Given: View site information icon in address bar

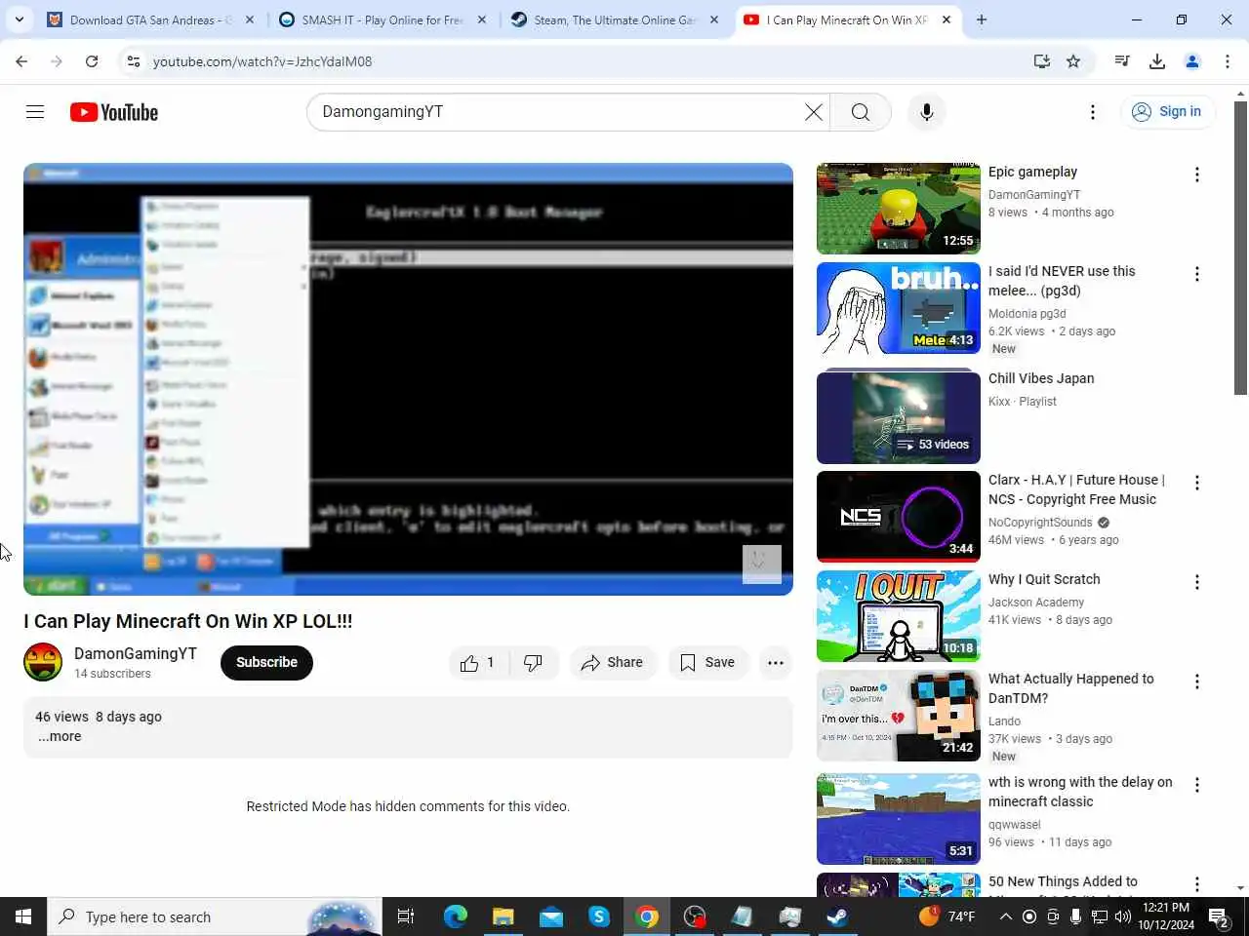Looking at the screenshot, I should point(134,61).
